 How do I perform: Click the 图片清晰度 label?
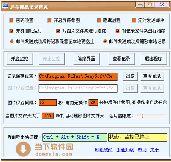coord(121,116)
